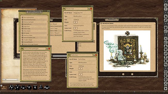Viewport: 168px width, 94px height.
Task: Click link square beside Reference Wondrous Items heading
Action: [x=101, y=23]
